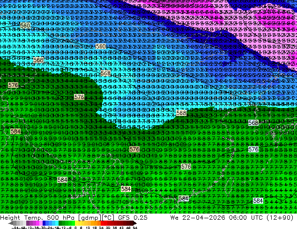The height and width of the screenshot is (229, 297).
Task: Click the yellow swatch in the temperature legend
Action: 76,223
